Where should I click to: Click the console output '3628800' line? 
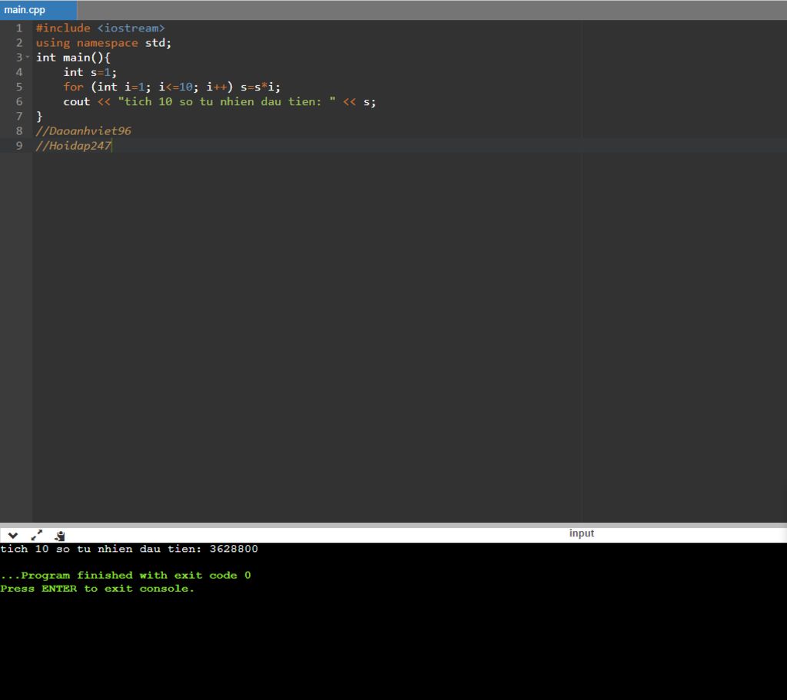(x=129, y=549)
